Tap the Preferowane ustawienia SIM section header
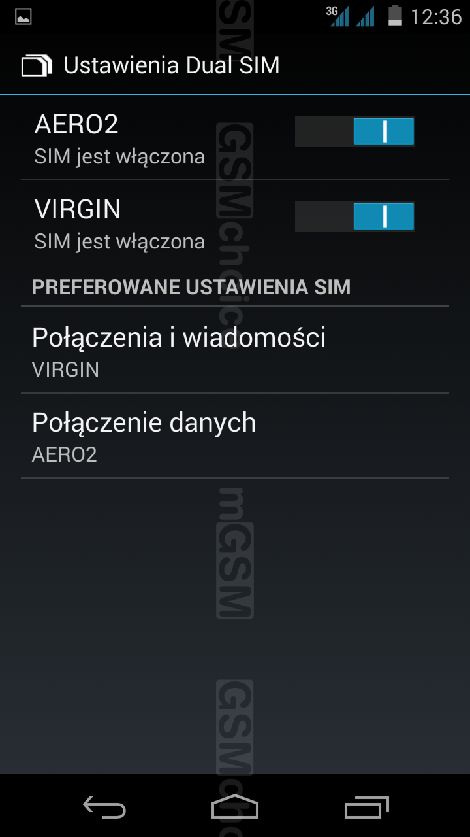The height and width of the screenshot is (837, 470). [191, 287]
